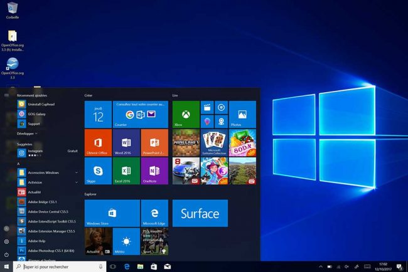Launch Adobe Device Central CS5.5

coord(48,212)
